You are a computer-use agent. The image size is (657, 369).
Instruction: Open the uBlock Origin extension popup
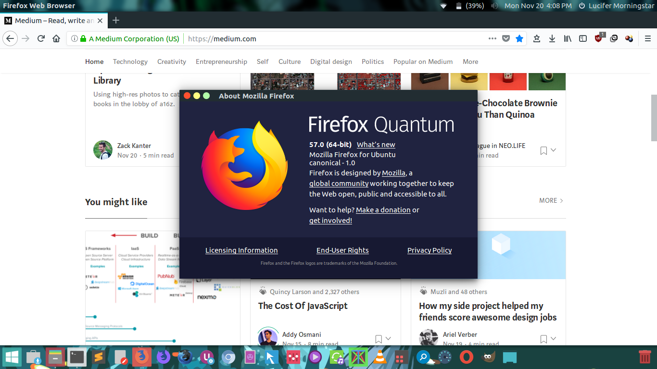click(599, 38)
